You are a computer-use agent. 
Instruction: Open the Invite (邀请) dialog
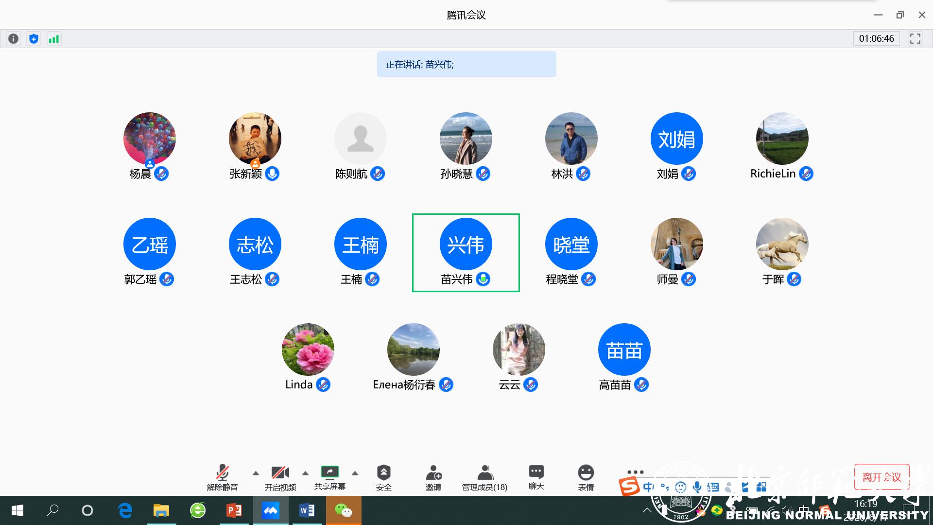tap(433, 477)
